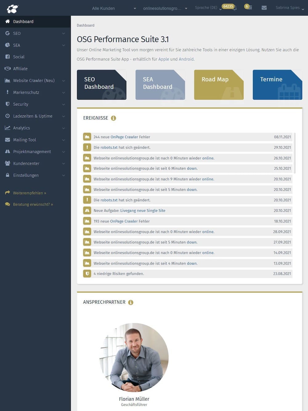Click 'down' link in 'seit 5 Minuten' 20.10.2021 event
Screen dimensions: 308x411
[x=192, y=190]
